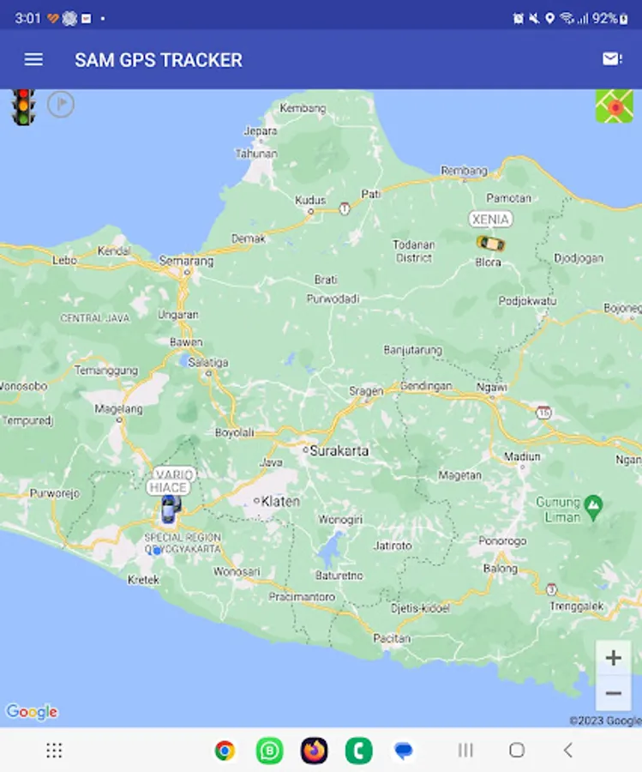Tap the Salatiga town label
This screenshot has width=642, height=772.
[x=208, y=362]
